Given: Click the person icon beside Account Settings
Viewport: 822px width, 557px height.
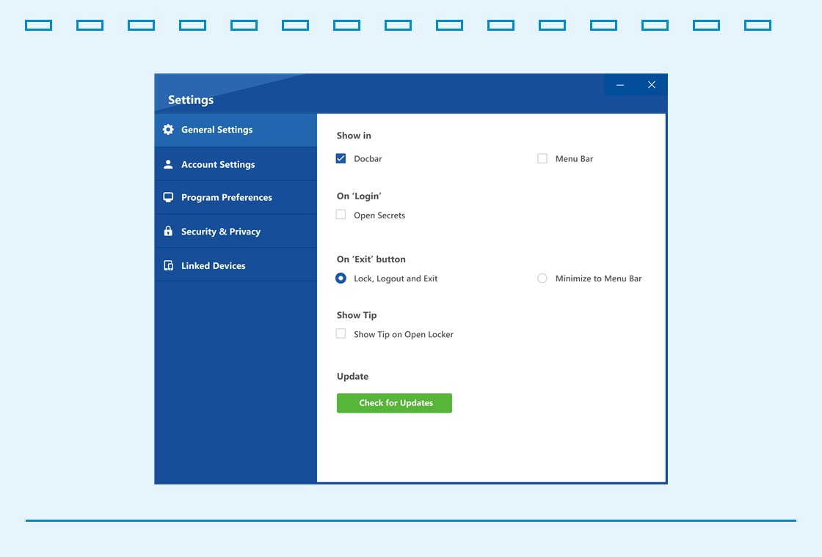Looking at the screenshot, I should point(168,164).
